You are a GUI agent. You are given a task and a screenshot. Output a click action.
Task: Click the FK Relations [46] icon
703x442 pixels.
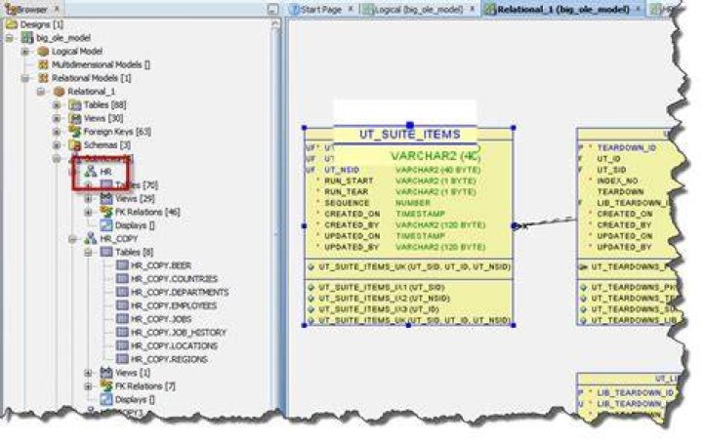(x=106, y=212)
